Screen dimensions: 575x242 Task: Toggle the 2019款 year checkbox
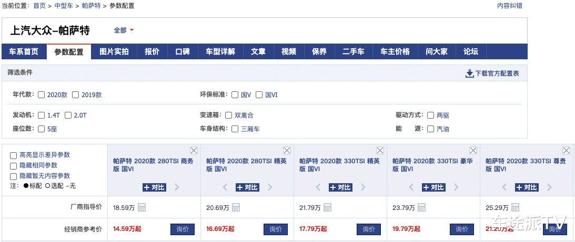click(76, 95)
